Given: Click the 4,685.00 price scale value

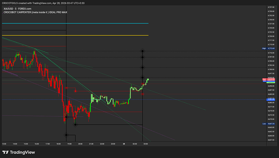Looking at the screenshot, I should [x=271, y=94].
